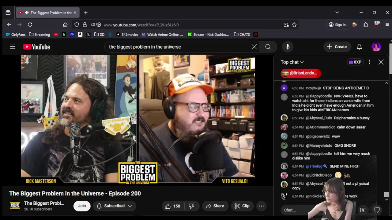
Task: Open the tracking protection shield icon
Action: click(77, 25)
